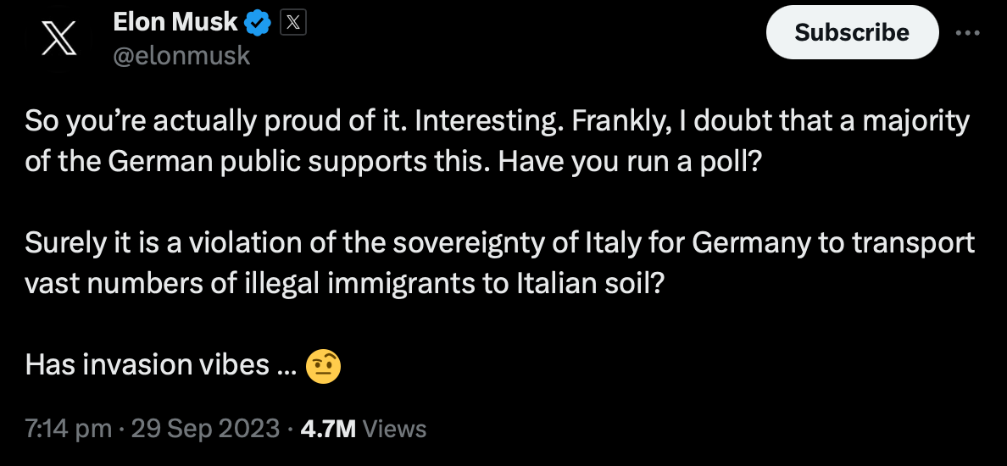Image resolution: width=1007 pixels, height=466 pixels.
Task: Click the raised eyebrow emoji
Action: coord(323,367)
